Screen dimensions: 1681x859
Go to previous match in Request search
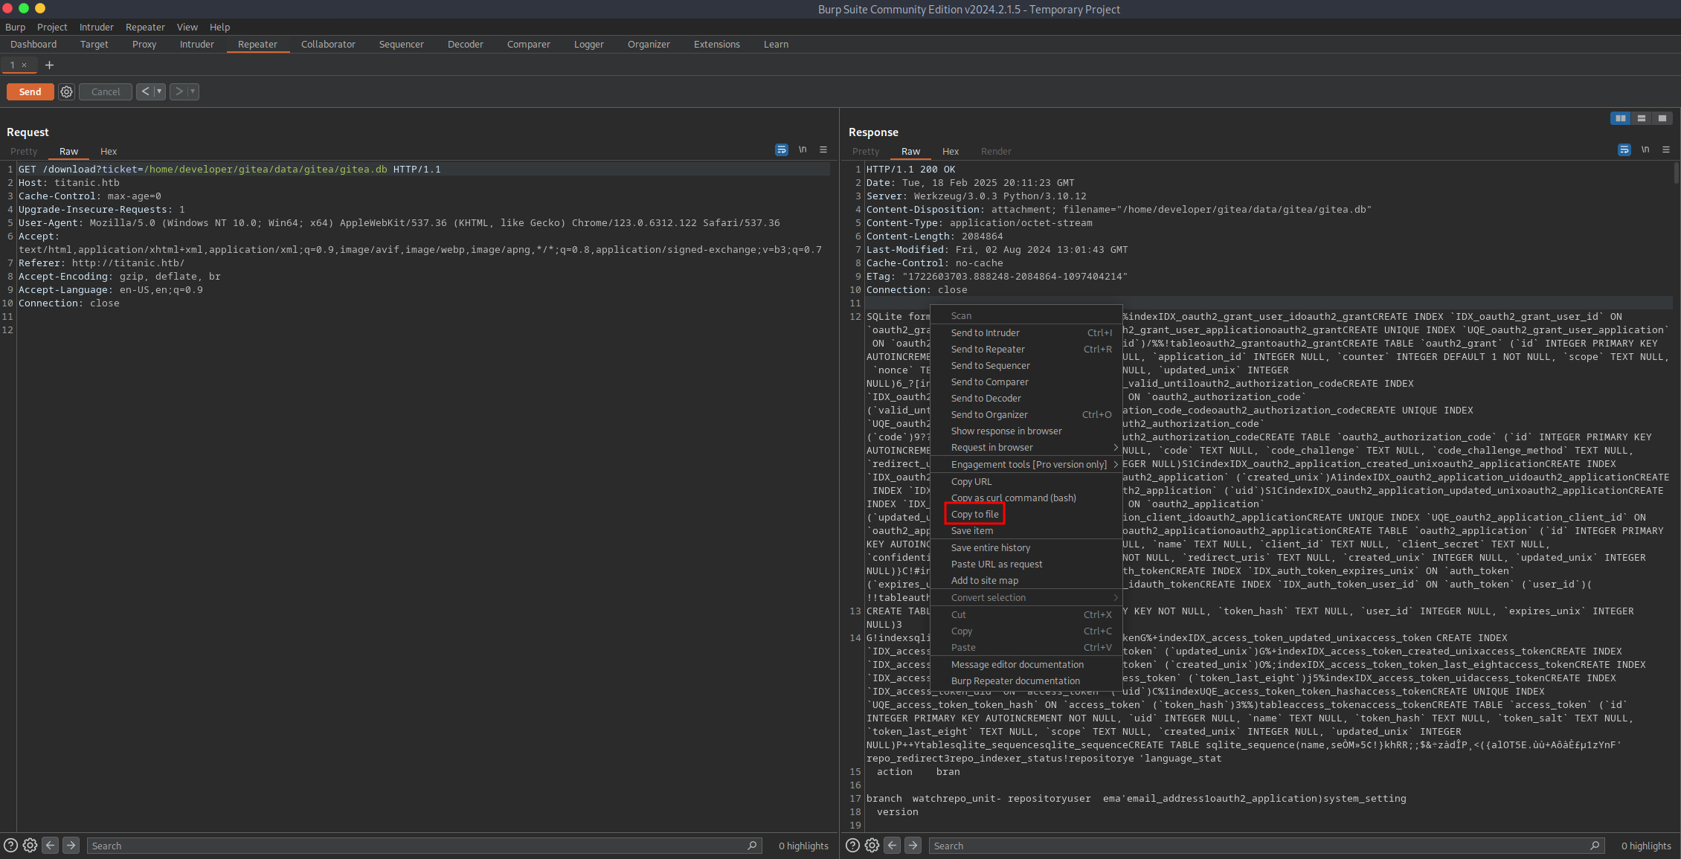click(x=51, y=845)
